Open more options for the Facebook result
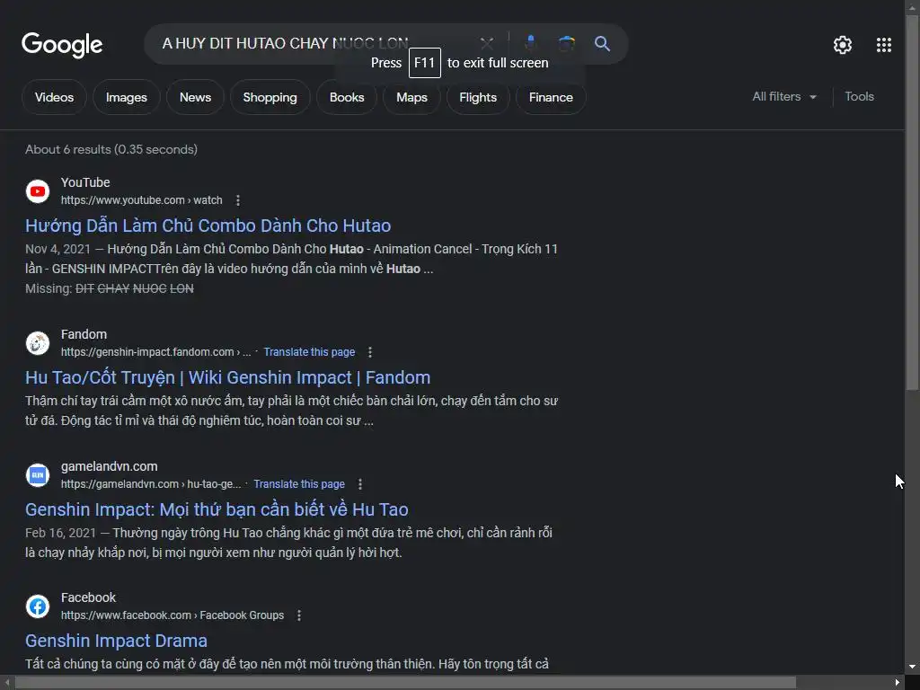The width and height of the screenshot is (920, 690). (x=298, y=615)
